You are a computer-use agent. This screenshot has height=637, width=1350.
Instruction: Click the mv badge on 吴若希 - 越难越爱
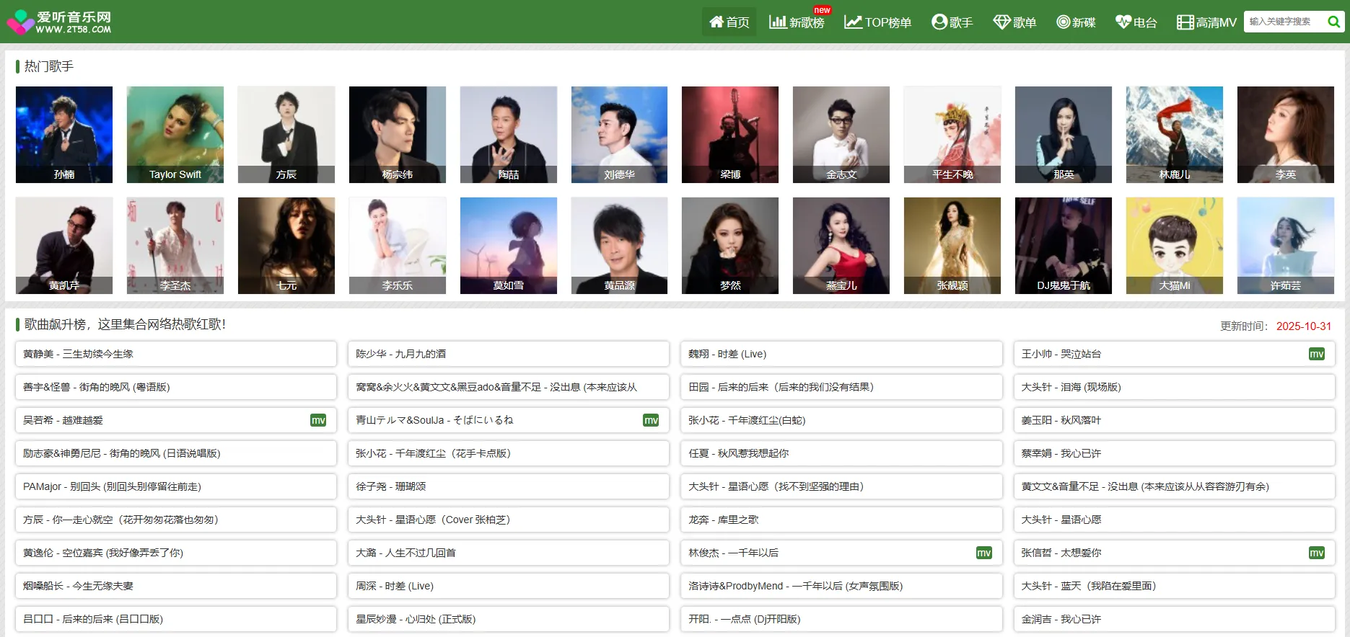pyautogui.click(x=317, y=420)
